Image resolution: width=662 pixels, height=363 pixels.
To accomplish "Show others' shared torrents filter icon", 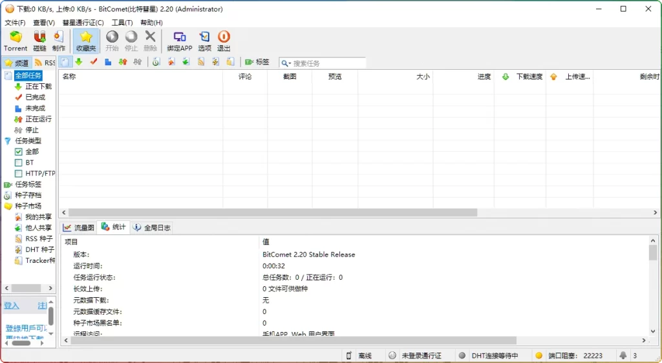I will (x=186, y=63).
